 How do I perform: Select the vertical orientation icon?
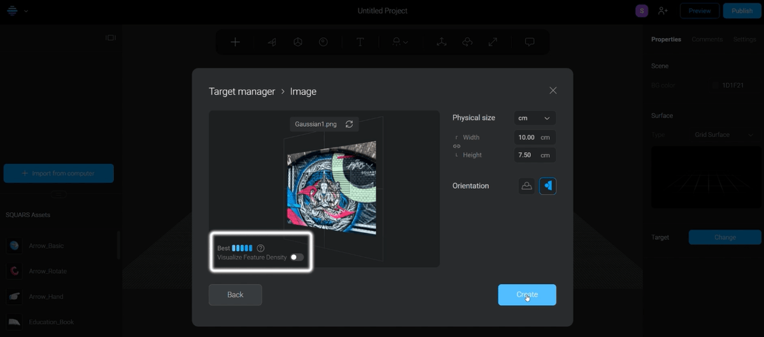click(x=548, y=186)
